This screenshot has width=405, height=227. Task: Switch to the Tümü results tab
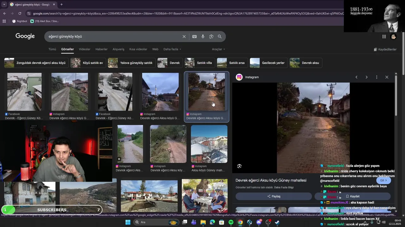(52, 49)
